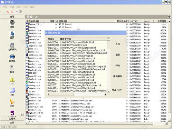Screen dimensions: 173x130
Task: Click the red grid toolbar icon
Action: click(x=12, y=12)
